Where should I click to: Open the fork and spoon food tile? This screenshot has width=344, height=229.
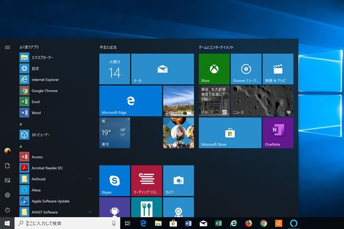pyautogui.click(x=147, y=207)
